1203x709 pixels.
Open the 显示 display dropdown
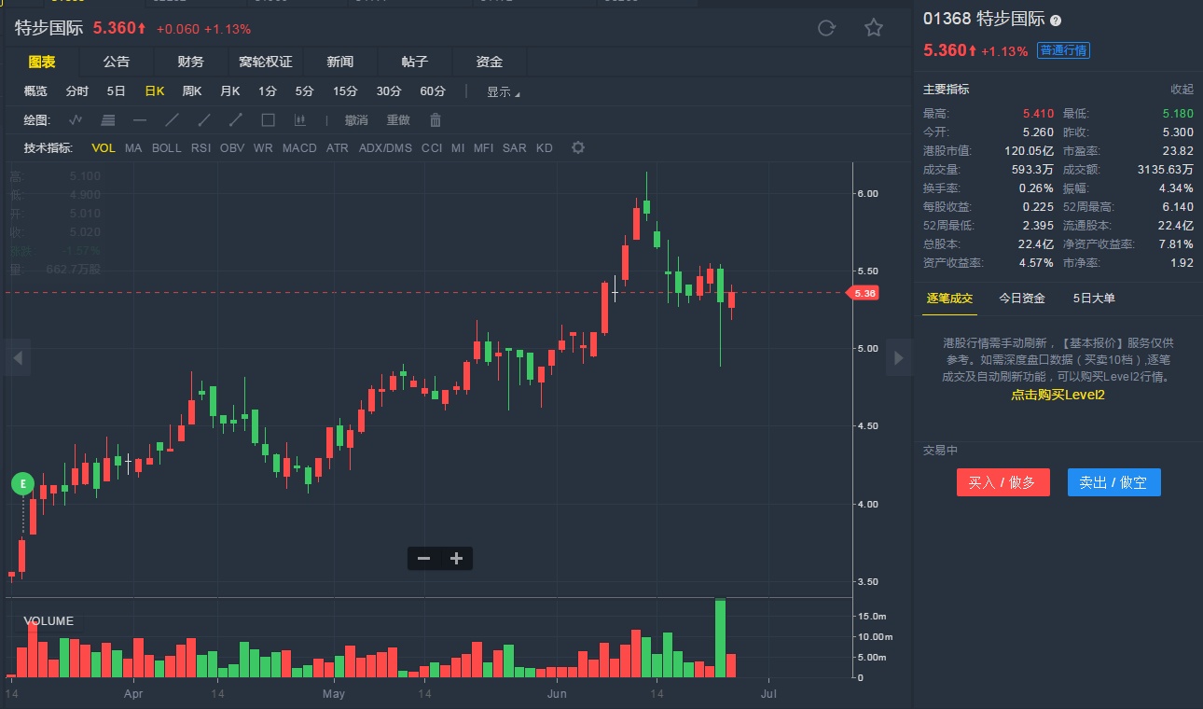(503, 91)
